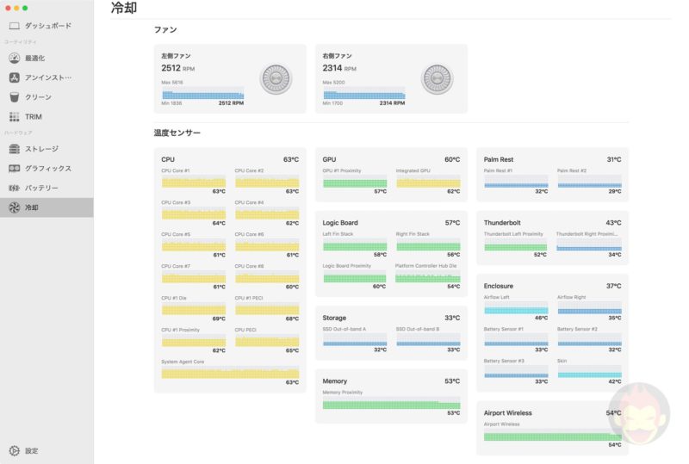Open the グラフィックス card icon
Viewport: 689px width, 464px height.
[x=14, y=168]
